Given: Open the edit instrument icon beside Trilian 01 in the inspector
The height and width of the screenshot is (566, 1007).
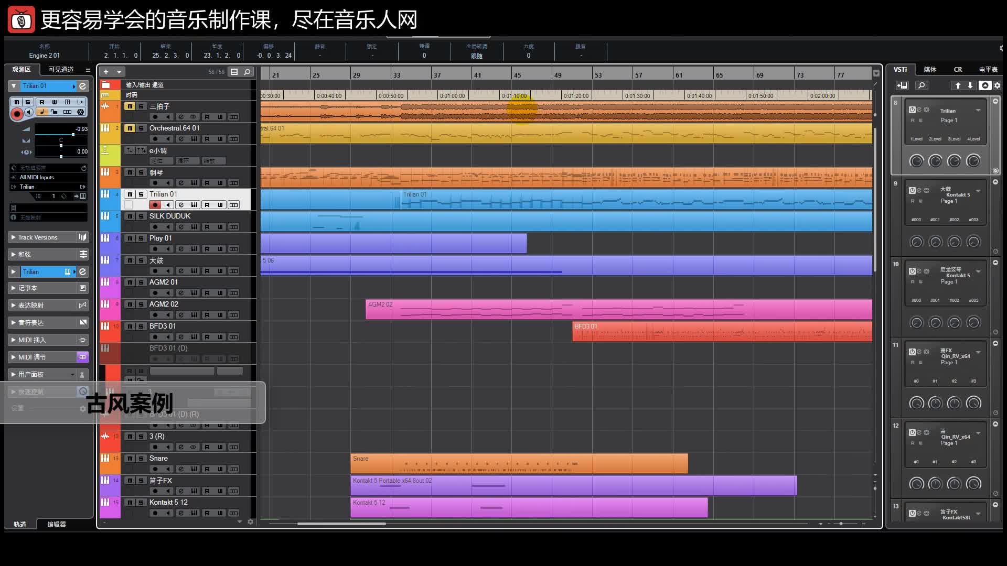Looking at the screenshot, I should [82, 86].
